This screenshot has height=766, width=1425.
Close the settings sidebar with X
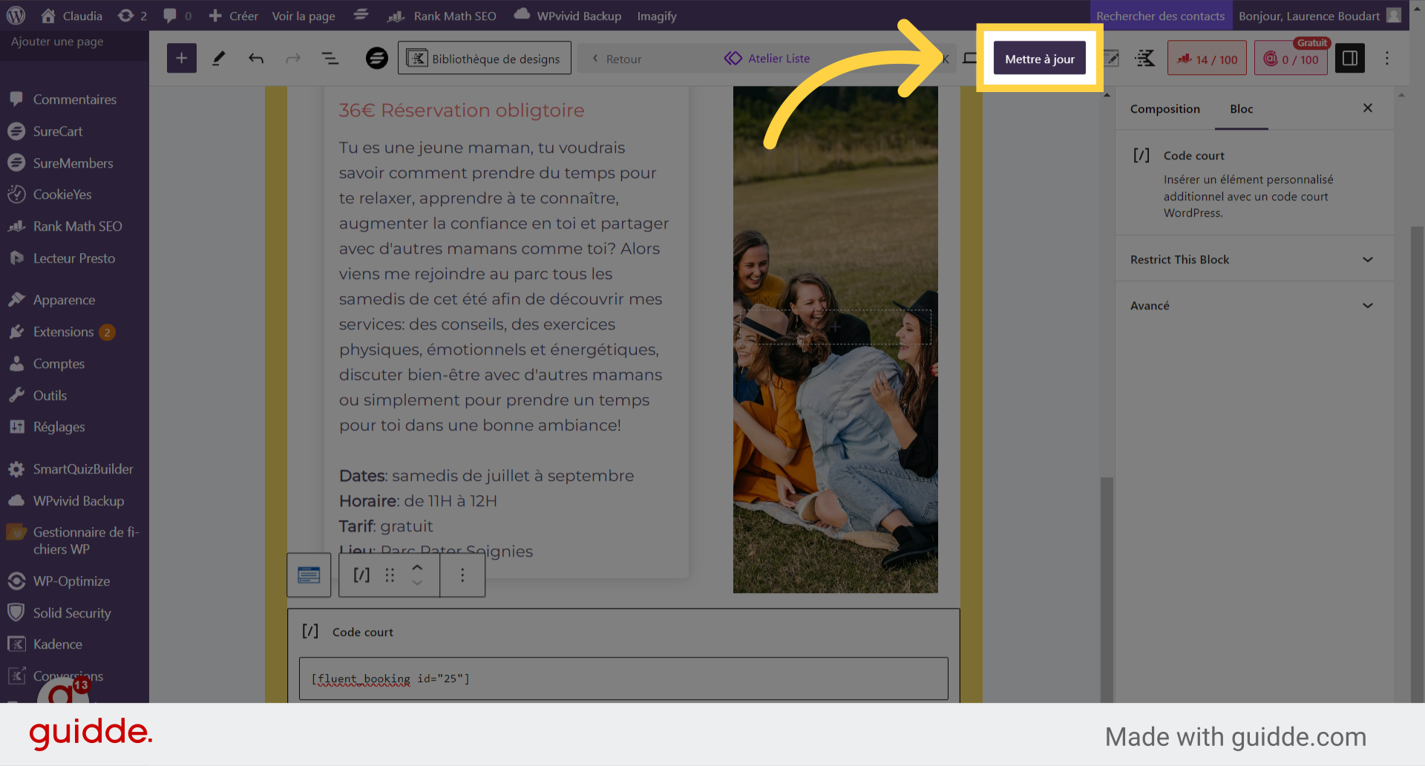pyautogui.click(x=1367, y=108)
